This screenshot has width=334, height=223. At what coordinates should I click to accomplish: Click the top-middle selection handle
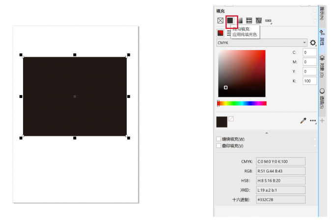(75, 55)
